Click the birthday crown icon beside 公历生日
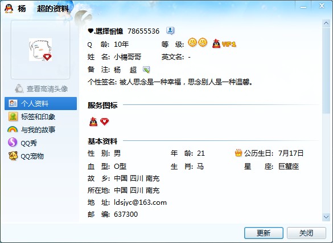This screenshot has width=333, height=243. click(239, 153)
